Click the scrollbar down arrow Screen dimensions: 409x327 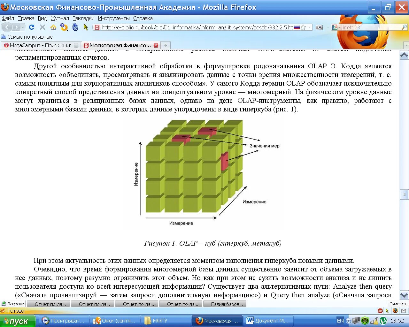(x=404, y=295)
